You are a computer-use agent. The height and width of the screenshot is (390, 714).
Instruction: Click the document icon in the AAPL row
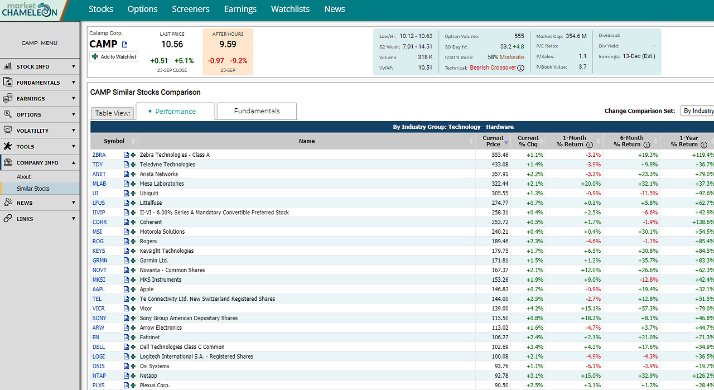127,290
